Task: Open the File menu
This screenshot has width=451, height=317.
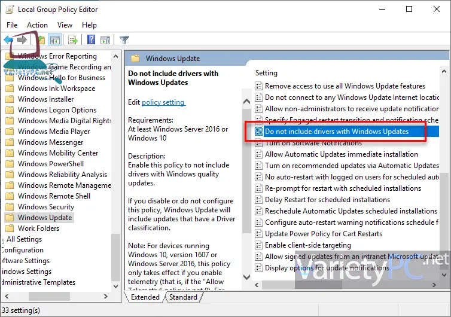Action: click(x=12, y=25)
